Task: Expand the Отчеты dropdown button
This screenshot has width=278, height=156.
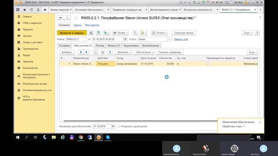Action: [159, 33]
